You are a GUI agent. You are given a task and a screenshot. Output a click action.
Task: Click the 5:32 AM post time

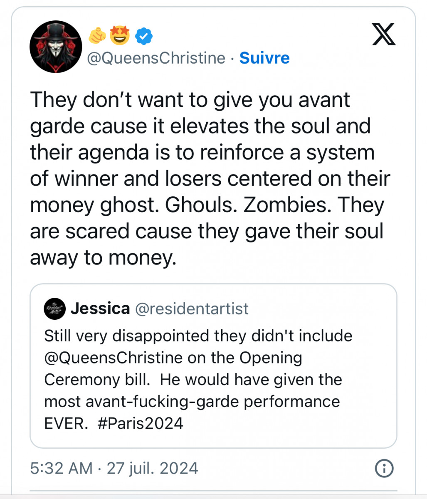click(x=61, y=469)
